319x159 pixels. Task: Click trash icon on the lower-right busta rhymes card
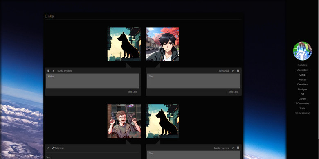[238, 148]
